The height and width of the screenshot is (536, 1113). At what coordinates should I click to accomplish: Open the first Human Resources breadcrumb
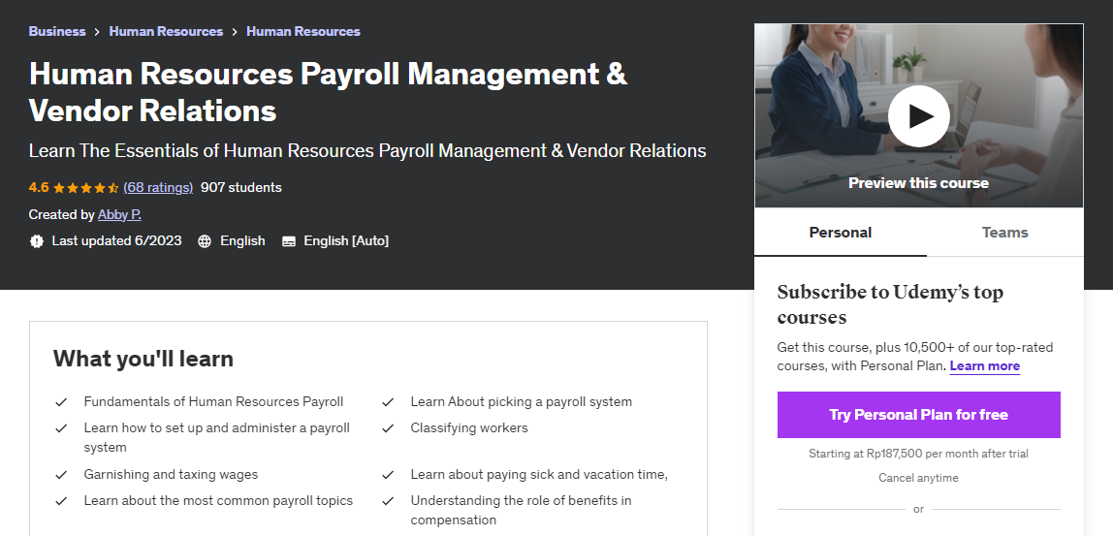pos(166,31)
